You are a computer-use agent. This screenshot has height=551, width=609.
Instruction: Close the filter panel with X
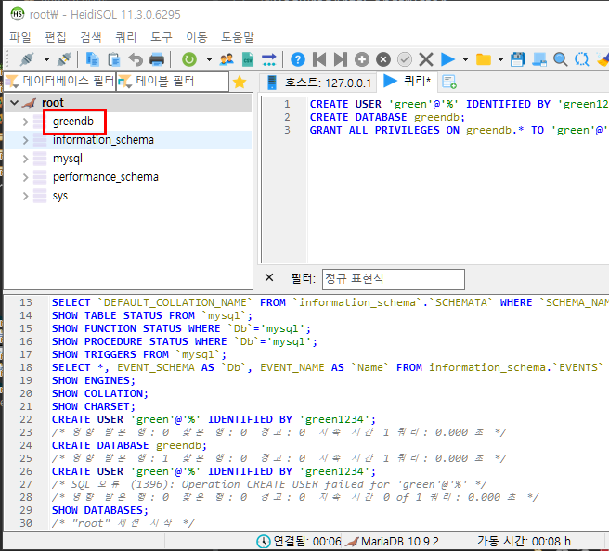(x=269, y=278)
